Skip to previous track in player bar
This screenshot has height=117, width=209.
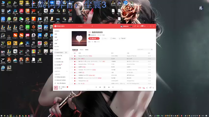click(x=100, y=87)
